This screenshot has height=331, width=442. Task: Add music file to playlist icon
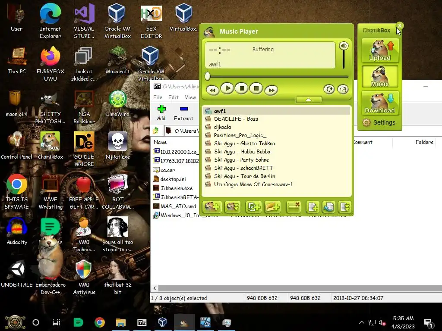click(253, 207)
